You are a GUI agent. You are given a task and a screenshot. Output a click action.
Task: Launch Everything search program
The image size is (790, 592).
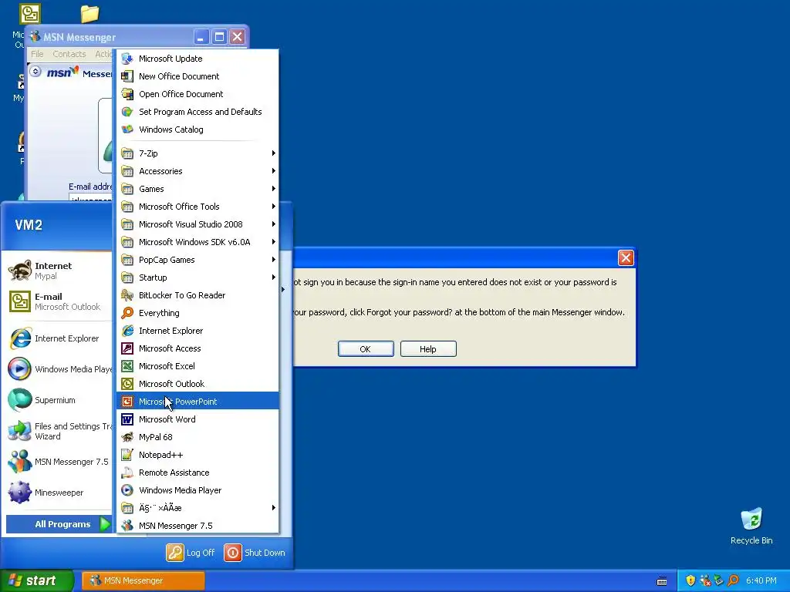tap(197, 313)
